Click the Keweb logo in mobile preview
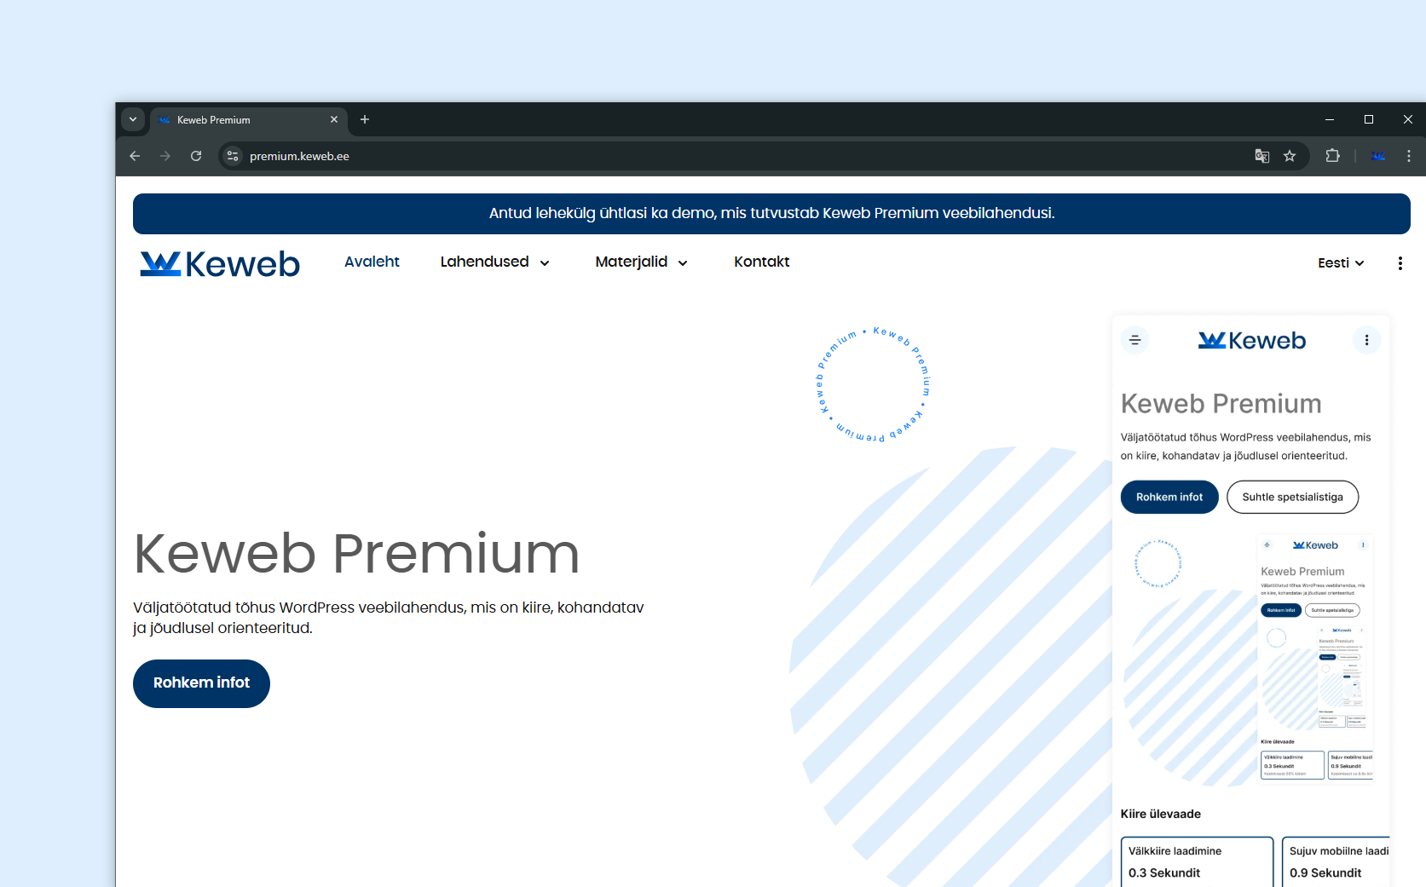The image size is (1426, 887). point(1251,341)
